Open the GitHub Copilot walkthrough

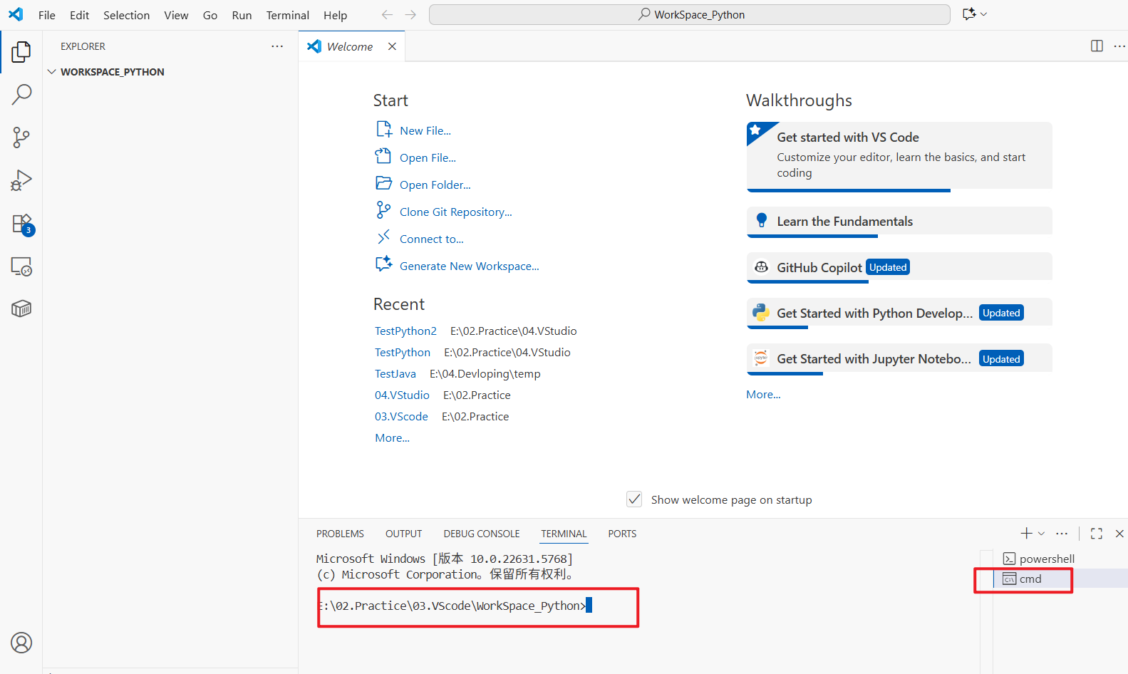coord(899,267)
